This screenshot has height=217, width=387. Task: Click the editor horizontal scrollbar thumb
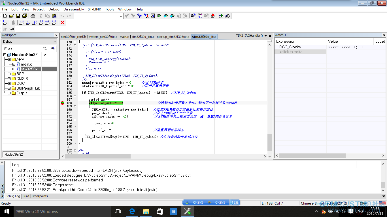[98, 156]
